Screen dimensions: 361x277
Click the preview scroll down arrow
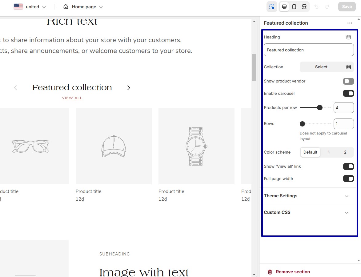pyautogui.click(x=254, y=275)
